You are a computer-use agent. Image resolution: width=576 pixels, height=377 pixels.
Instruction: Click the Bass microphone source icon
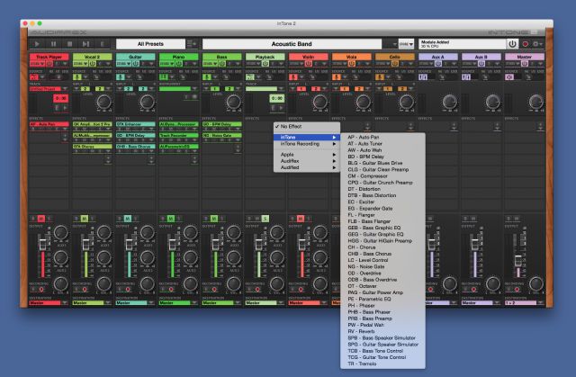pyautogui.click(x=206, y=77)
